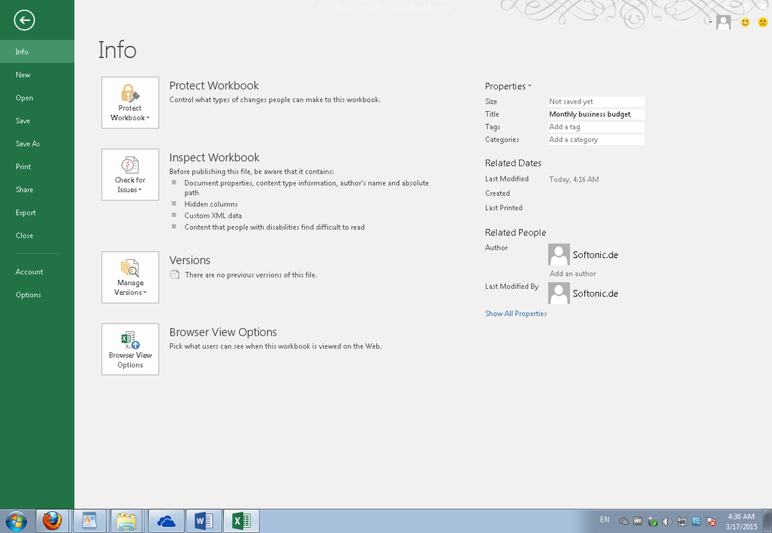Click the Custom XML data inspection item
The width and height of the screenshot is (772, 533).
tap(213, 215)
